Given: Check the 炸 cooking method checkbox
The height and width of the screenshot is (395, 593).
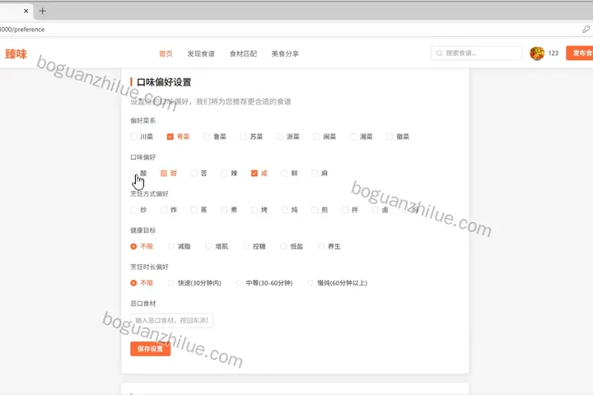Looking at the screenshot, I should pos(164,210).
